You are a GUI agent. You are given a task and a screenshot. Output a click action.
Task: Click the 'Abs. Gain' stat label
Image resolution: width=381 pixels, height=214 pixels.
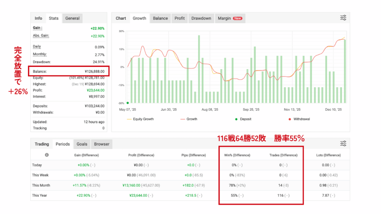[41, 36]
